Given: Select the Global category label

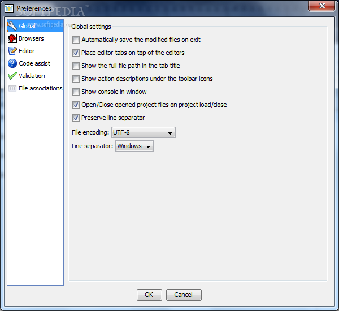Looking at the screenshot, I should point(27,26).
